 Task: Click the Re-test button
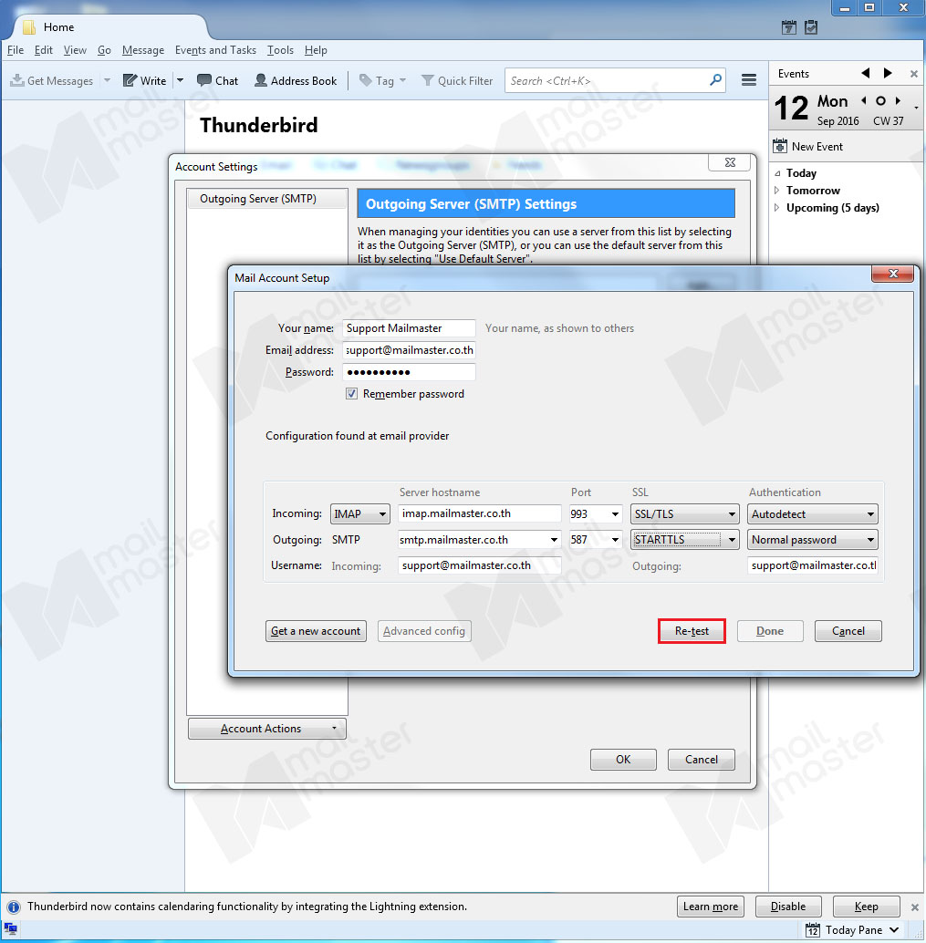coord(692,631)
